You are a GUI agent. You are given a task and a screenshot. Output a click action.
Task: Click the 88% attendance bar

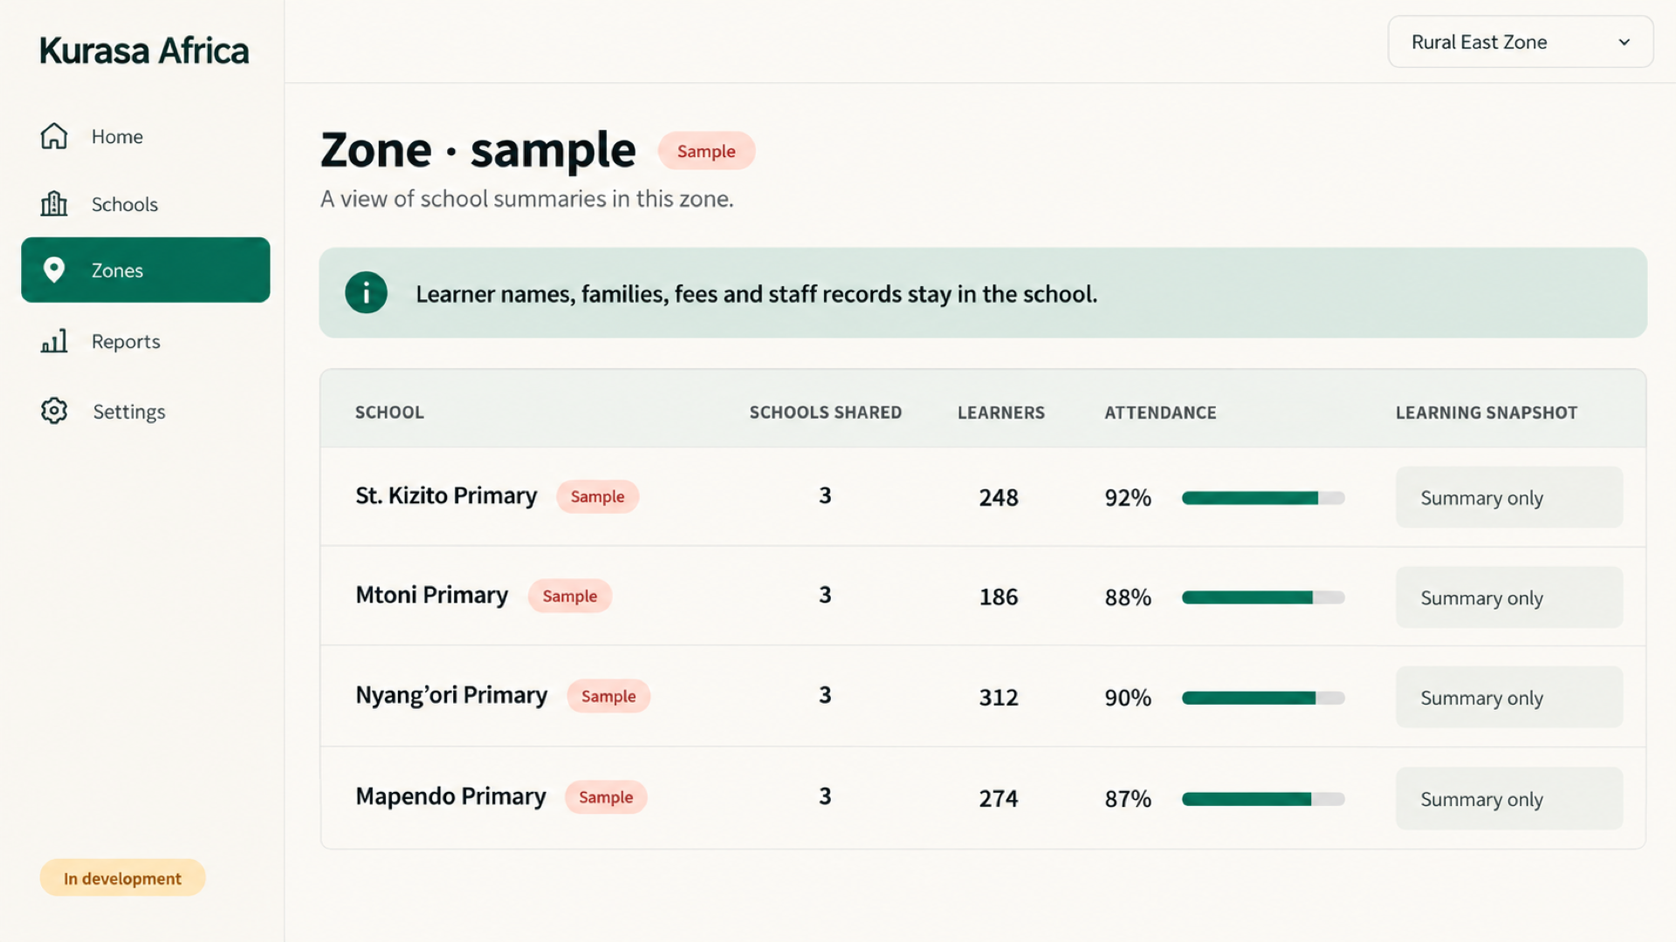(1263, 597)
